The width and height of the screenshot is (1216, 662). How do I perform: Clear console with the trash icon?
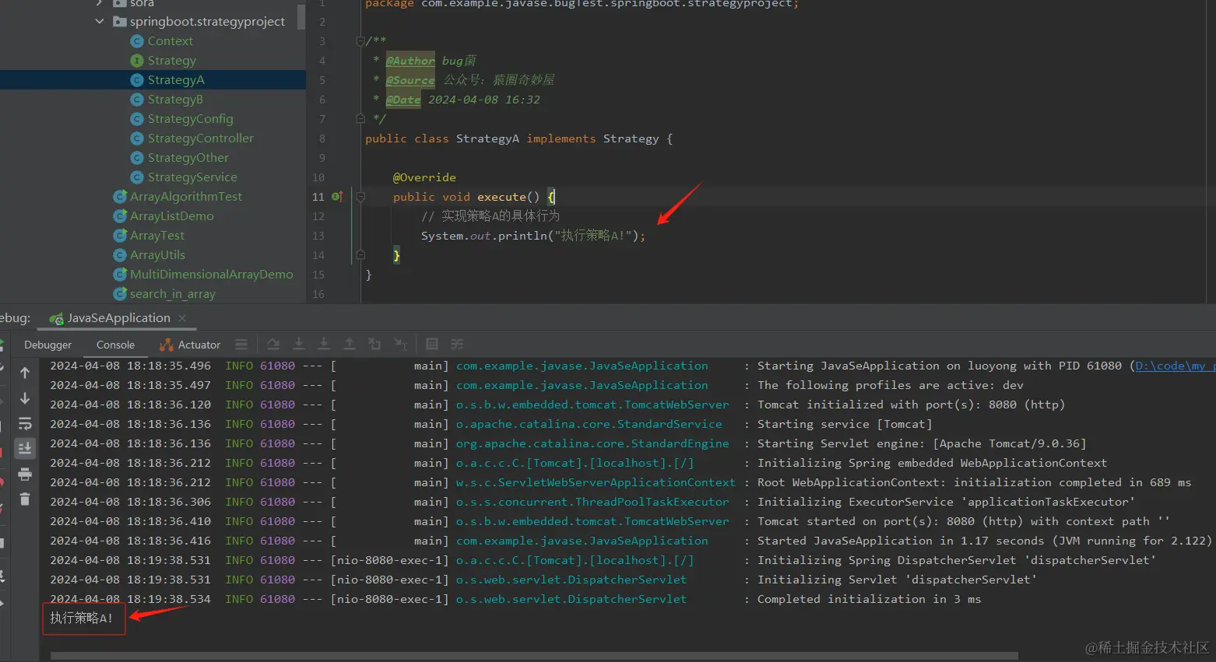25,499
